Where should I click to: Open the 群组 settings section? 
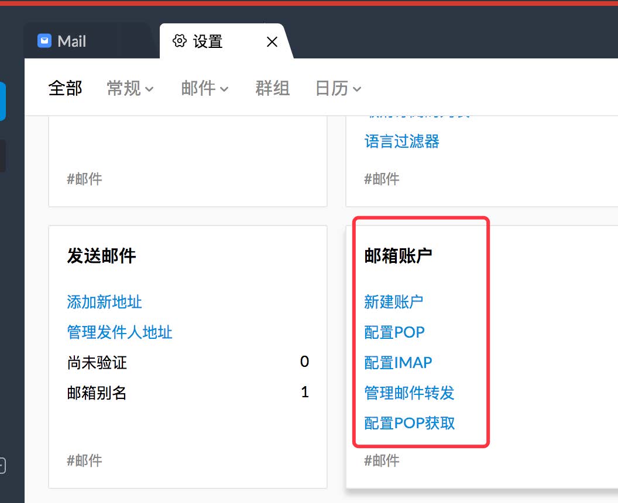pyautogui.click(x=272, y=88)
